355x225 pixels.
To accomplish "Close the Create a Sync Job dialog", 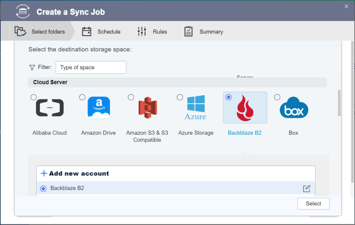I will pos(346,6).
